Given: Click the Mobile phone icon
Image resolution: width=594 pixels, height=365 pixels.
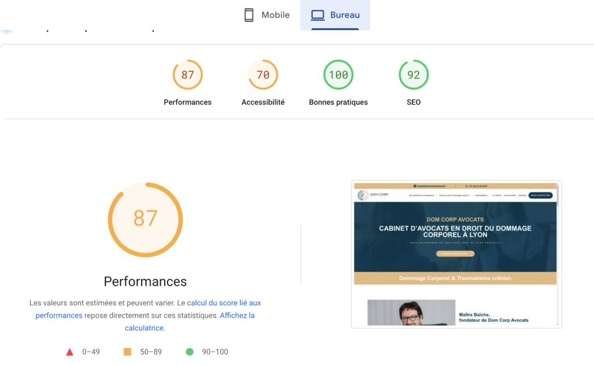Looking at the screenshot, I should coord(249,15).
